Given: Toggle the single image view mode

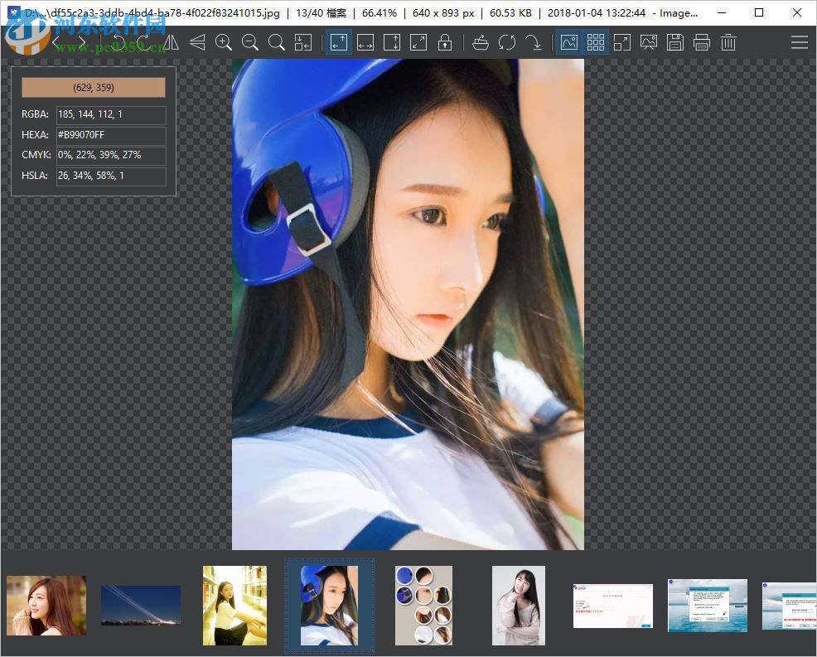Looking at the screenshot, I should (x=568, y=41).
